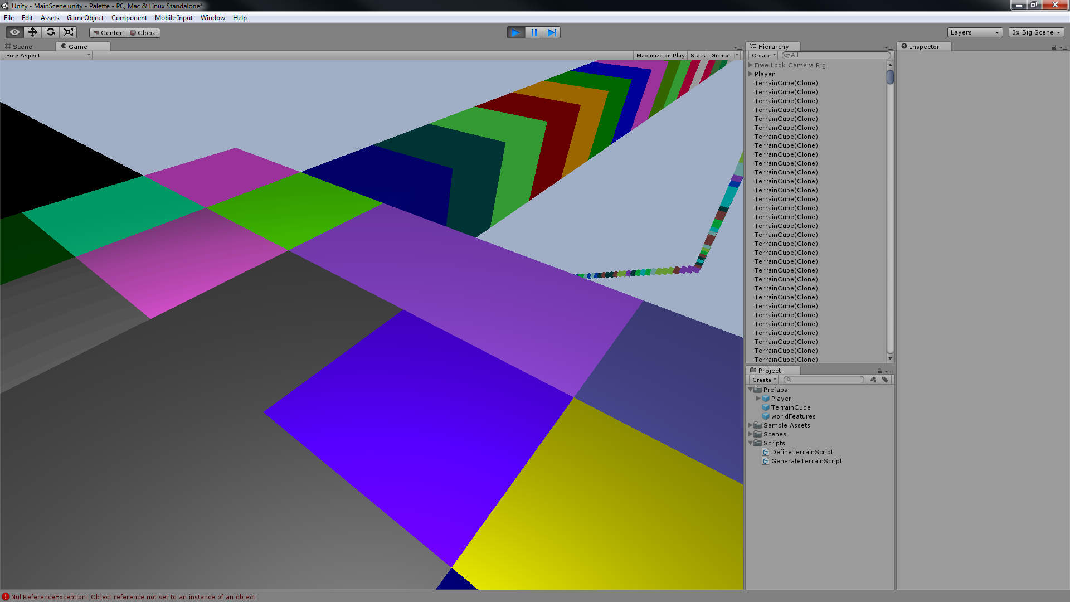This screenshot has width=1070, height=602.
Task: Pause the game playback
Action: point(534,32)
